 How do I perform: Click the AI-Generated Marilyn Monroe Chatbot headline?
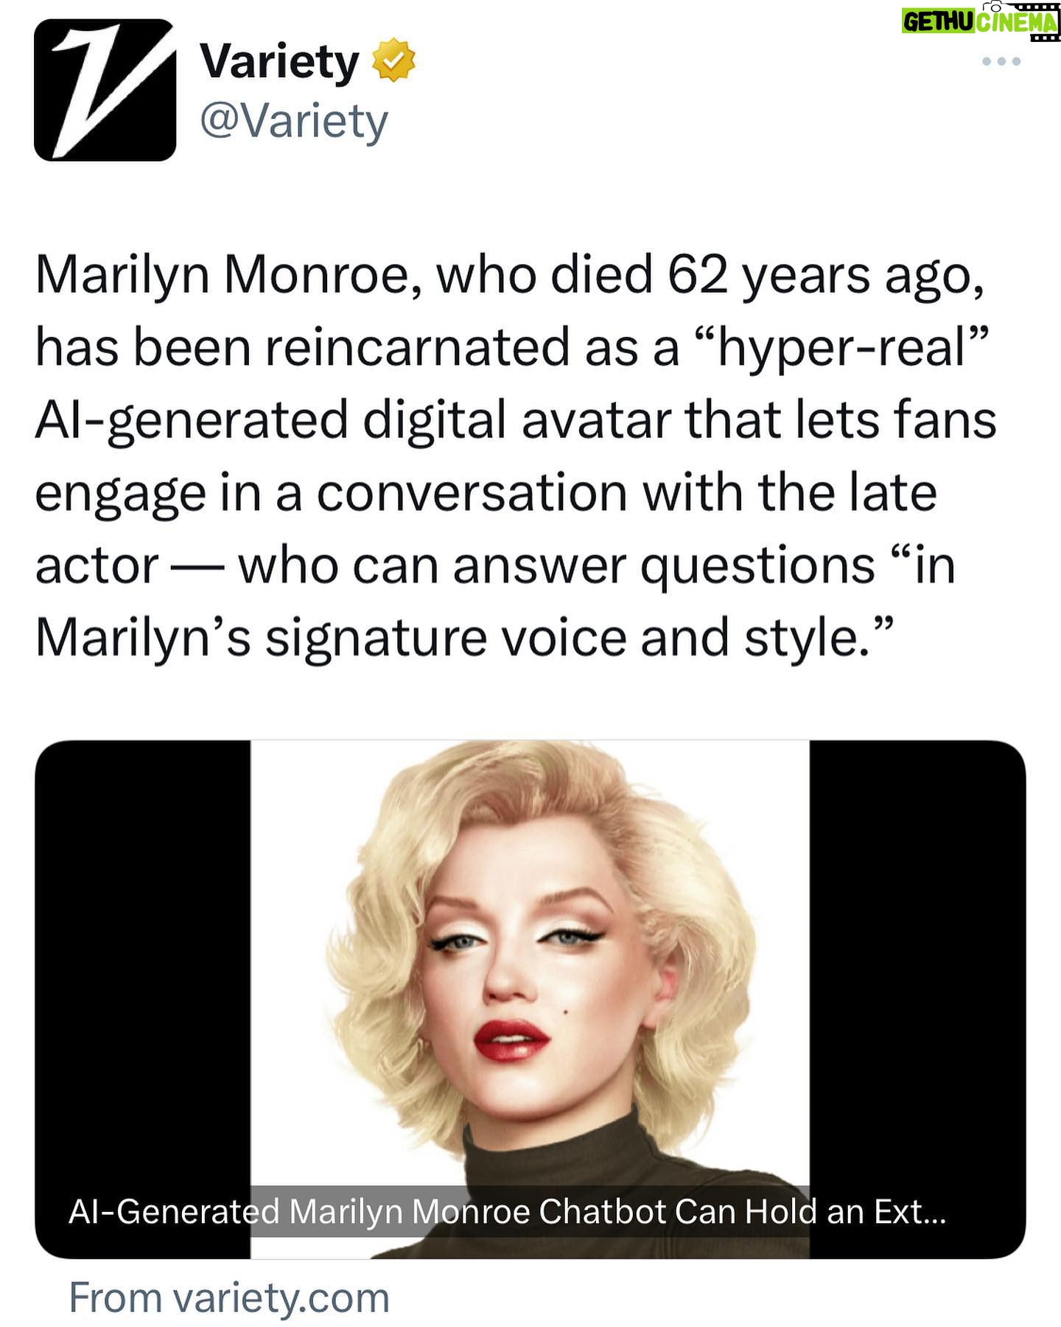(507, 1211)
